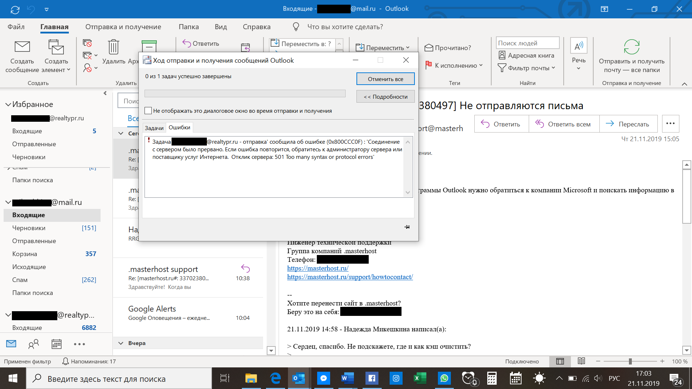Open the Файл menu

point(16,27)
